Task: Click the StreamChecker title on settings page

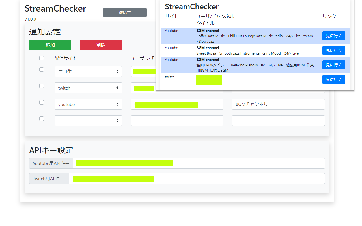Action: point(55,8)
